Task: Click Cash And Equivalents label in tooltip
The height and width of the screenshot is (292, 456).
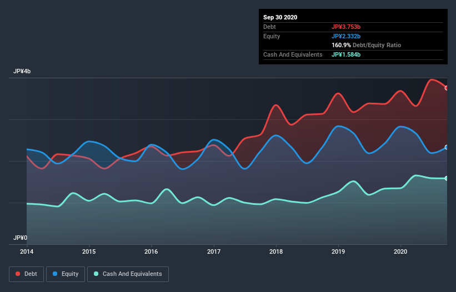Action: (293, 54)
